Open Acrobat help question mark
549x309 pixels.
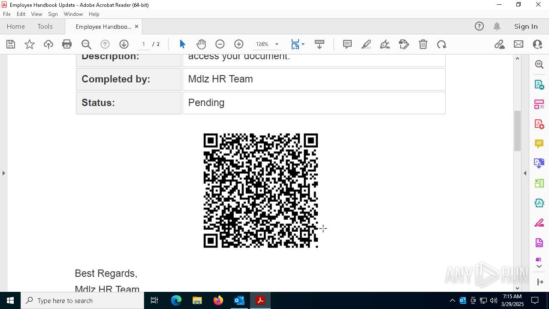(x=479, y=26)
